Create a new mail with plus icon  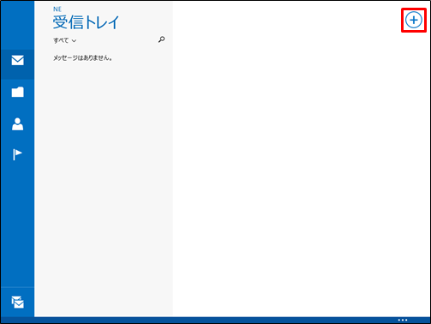413,20
